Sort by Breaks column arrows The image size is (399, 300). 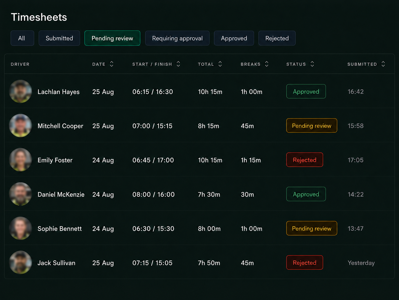pos(267,64)
